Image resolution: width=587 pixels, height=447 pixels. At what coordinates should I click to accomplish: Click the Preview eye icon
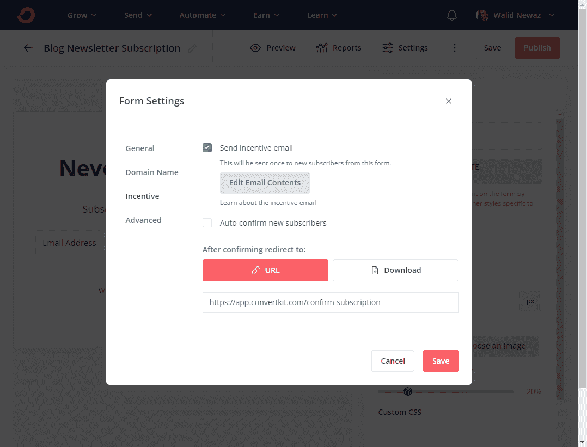pos(255,48)
